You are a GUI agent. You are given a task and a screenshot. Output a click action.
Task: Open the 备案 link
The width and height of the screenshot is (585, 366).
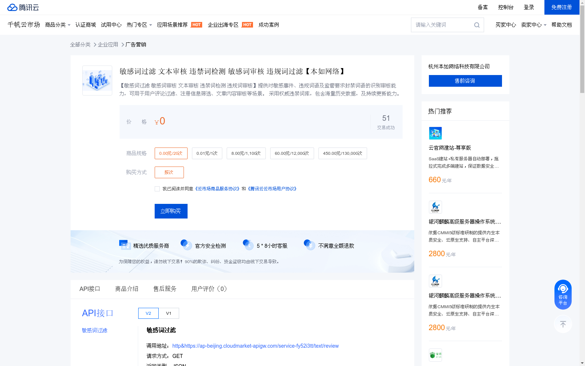[x=483, y=7]
